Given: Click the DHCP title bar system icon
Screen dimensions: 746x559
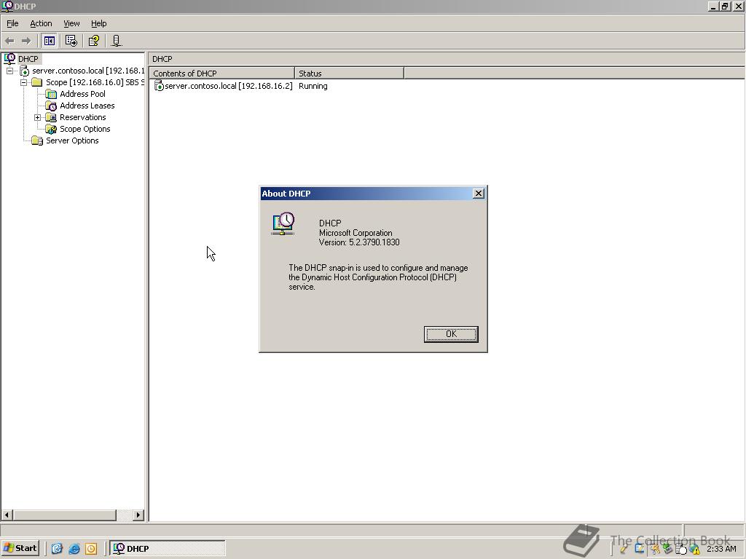Looking at the screenshot, I should point(7,6).
